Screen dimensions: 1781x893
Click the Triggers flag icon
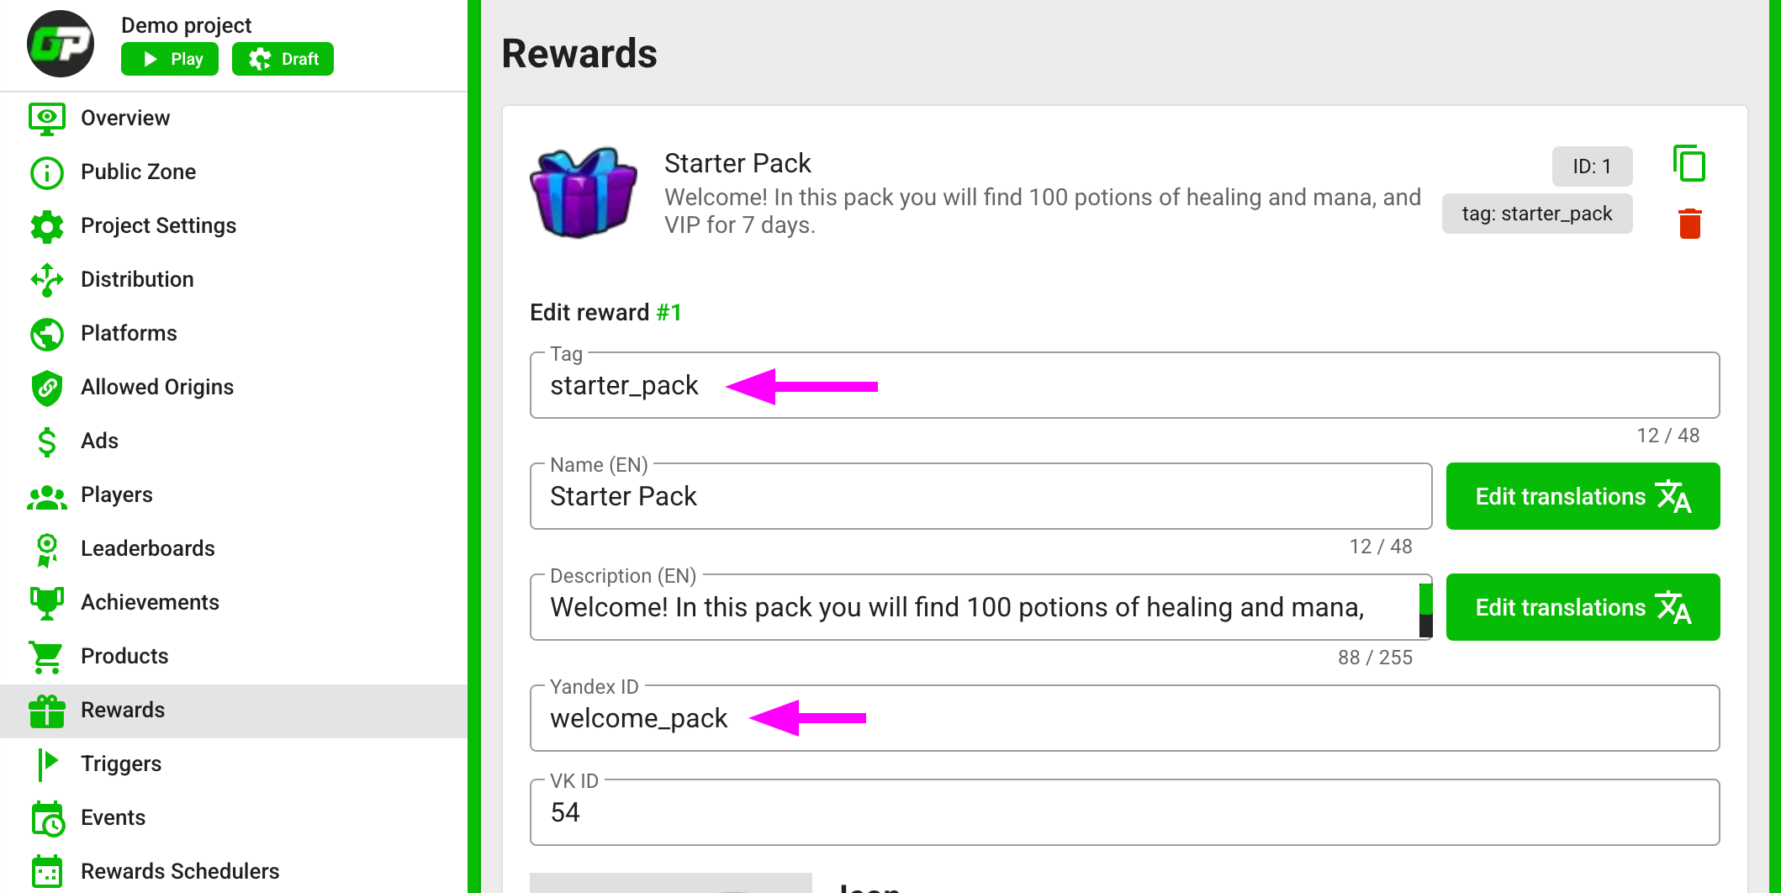tap(47, 764)
